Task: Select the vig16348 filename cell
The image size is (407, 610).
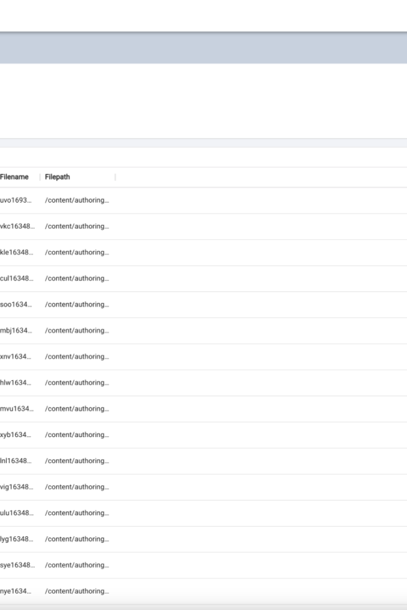Action: tap(17, 487)
